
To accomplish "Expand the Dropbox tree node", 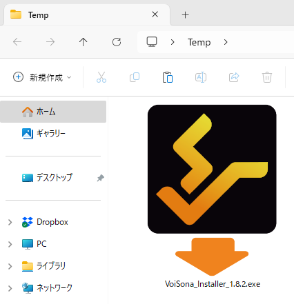I will [x=10, y=222].
